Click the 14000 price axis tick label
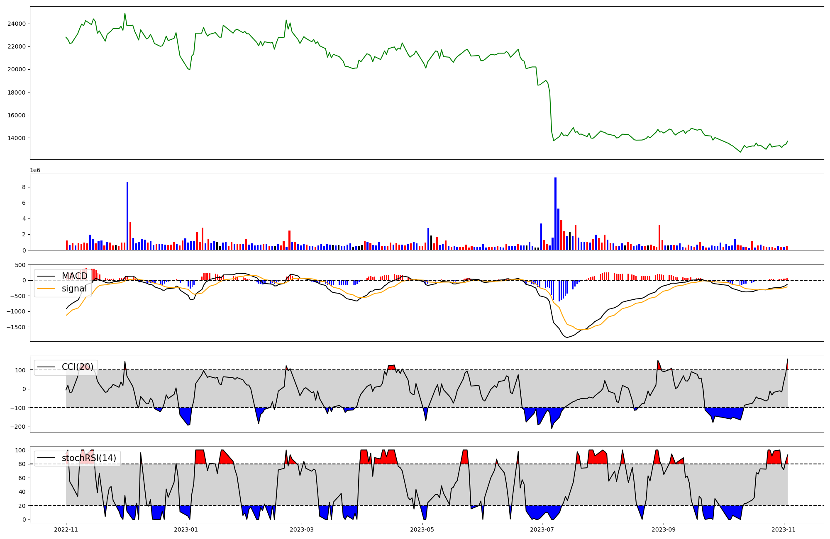The width and height of the screenshot is (830, 539). click(17, 138)
